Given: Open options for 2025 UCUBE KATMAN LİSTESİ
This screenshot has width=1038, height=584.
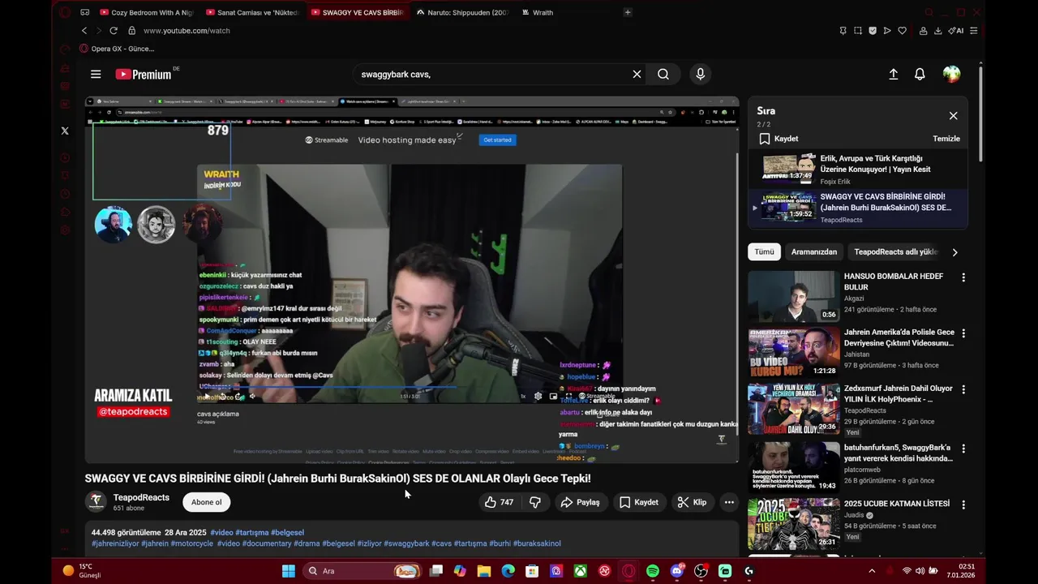Looking at the screenshot, I should [963, 505].
